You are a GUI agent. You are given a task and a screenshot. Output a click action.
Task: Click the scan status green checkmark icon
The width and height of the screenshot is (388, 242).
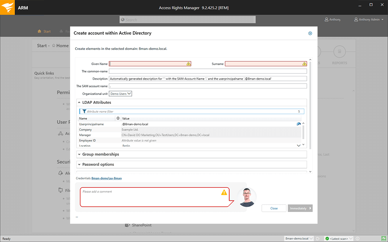(x=327, y=239)
